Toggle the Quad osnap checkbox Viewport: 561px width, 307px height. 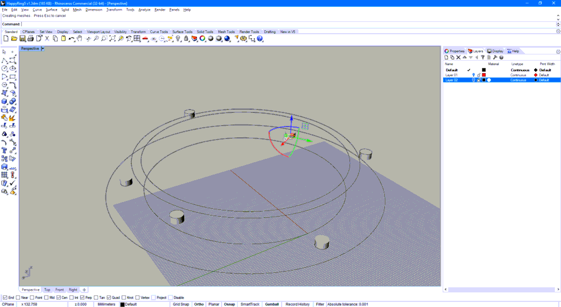click(x=109, y=297)
